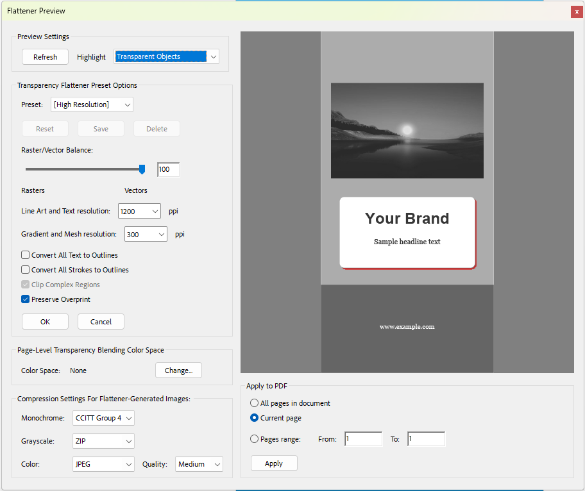Screen dimensions: 585x491
Task: Click the sunset photo in the preview
Action: (407, 131)
